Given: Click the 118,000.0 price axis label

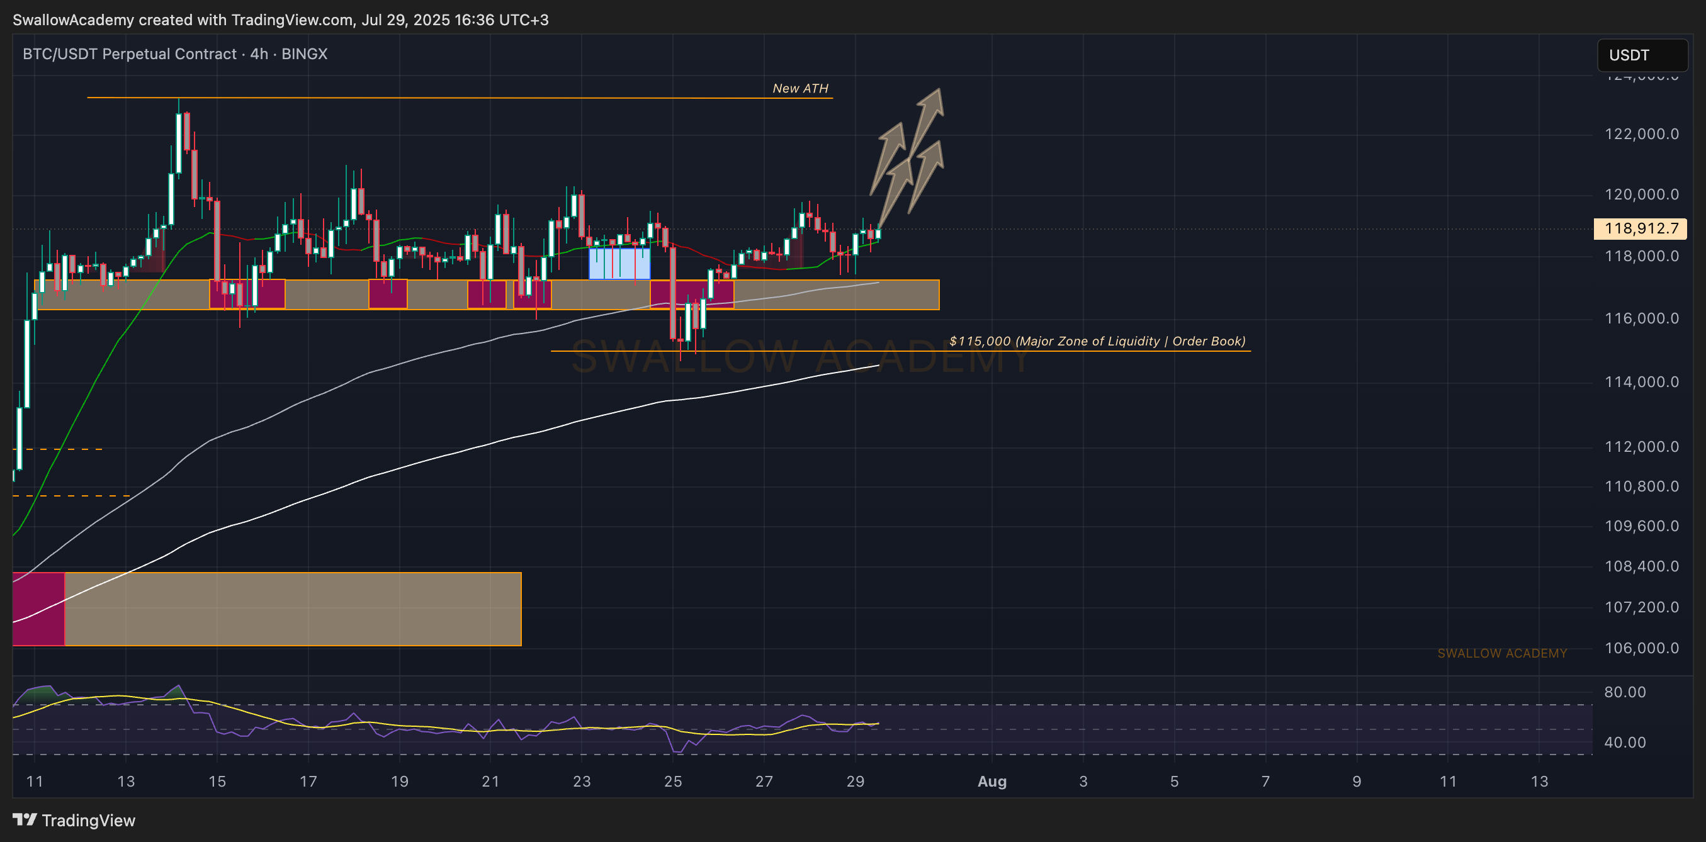Looking at the screenshot, I should [x=1641, y=256].
